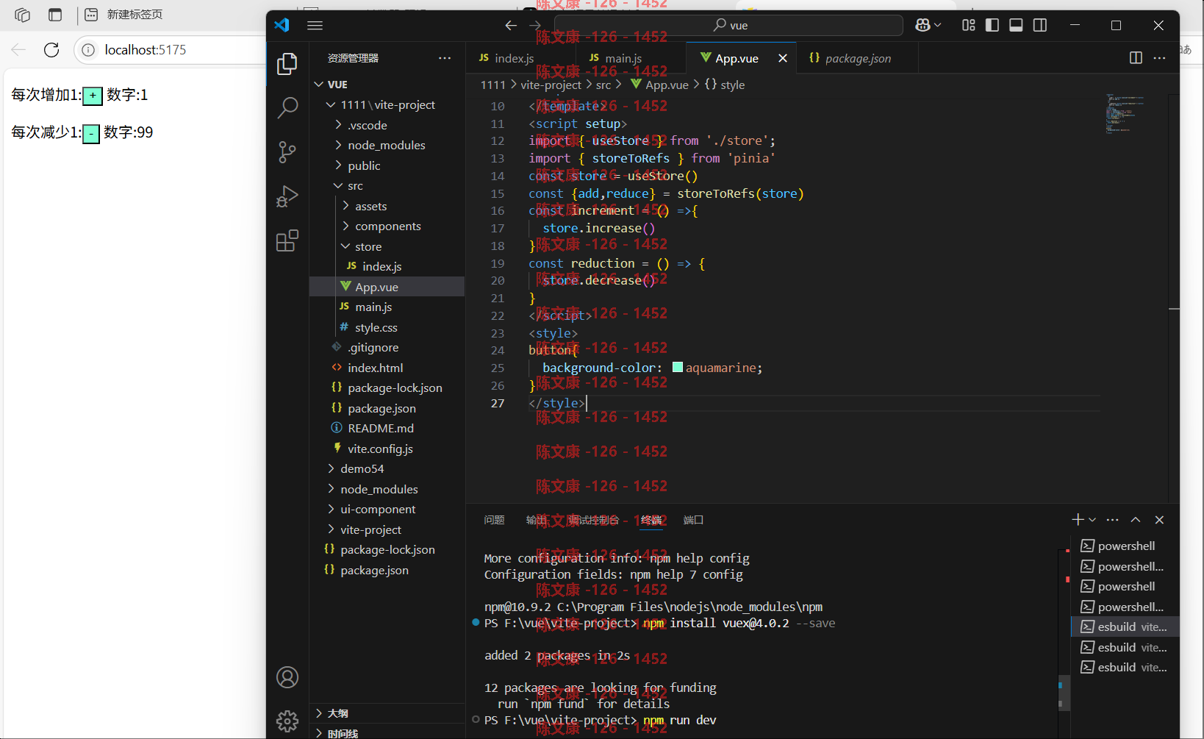This screenshot has height=739, width=1204.
Task: Close the terminal panel
Action: [1159, 520]
